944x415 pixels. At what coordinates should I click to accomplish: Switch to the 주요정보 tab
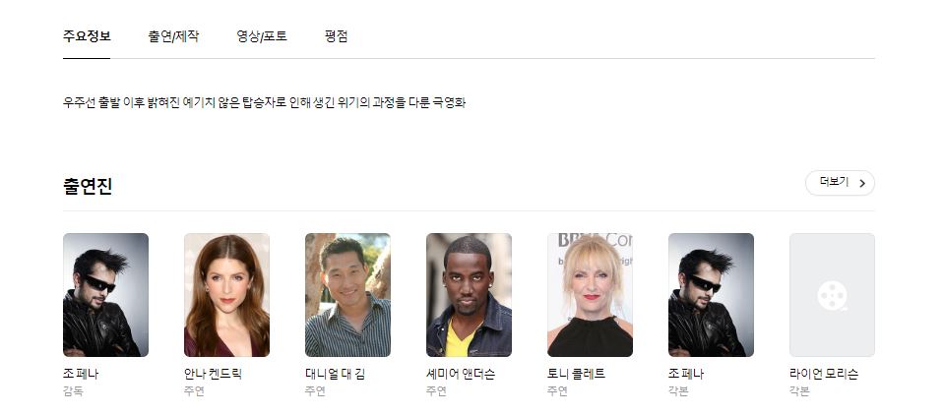87,36
